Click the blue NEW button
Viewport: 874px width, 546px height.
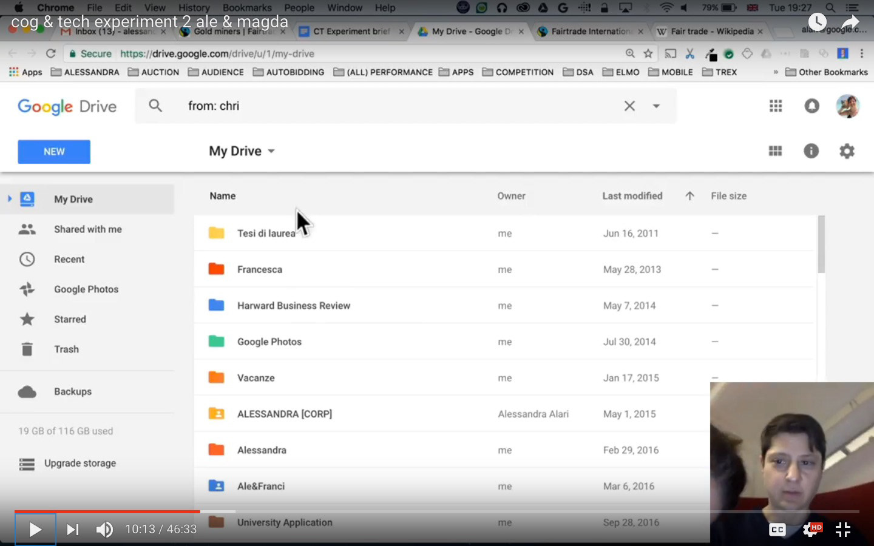pyautogui.click(x=54, y=152)
